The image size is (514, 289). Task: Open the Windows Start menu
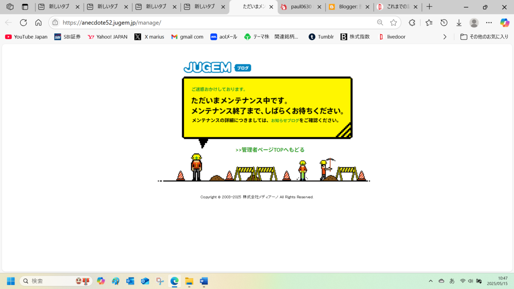(11, 281)
